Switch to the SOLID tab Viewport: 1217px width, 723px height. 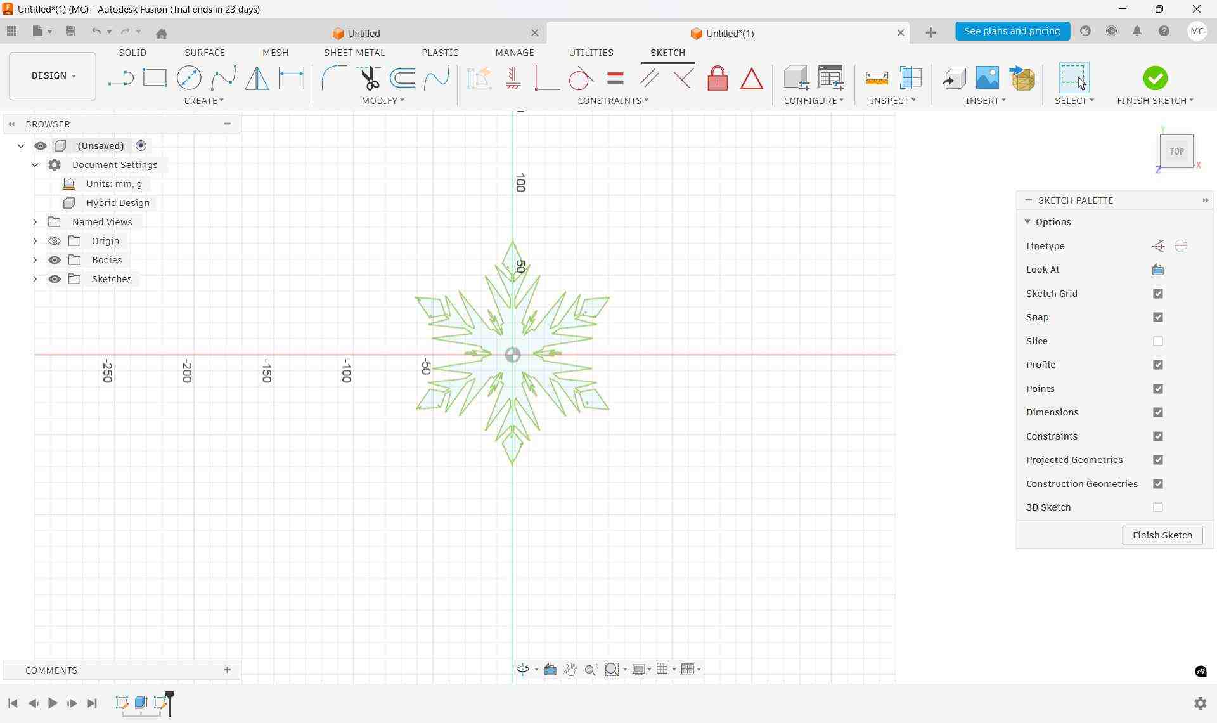[x=132, y=53]
